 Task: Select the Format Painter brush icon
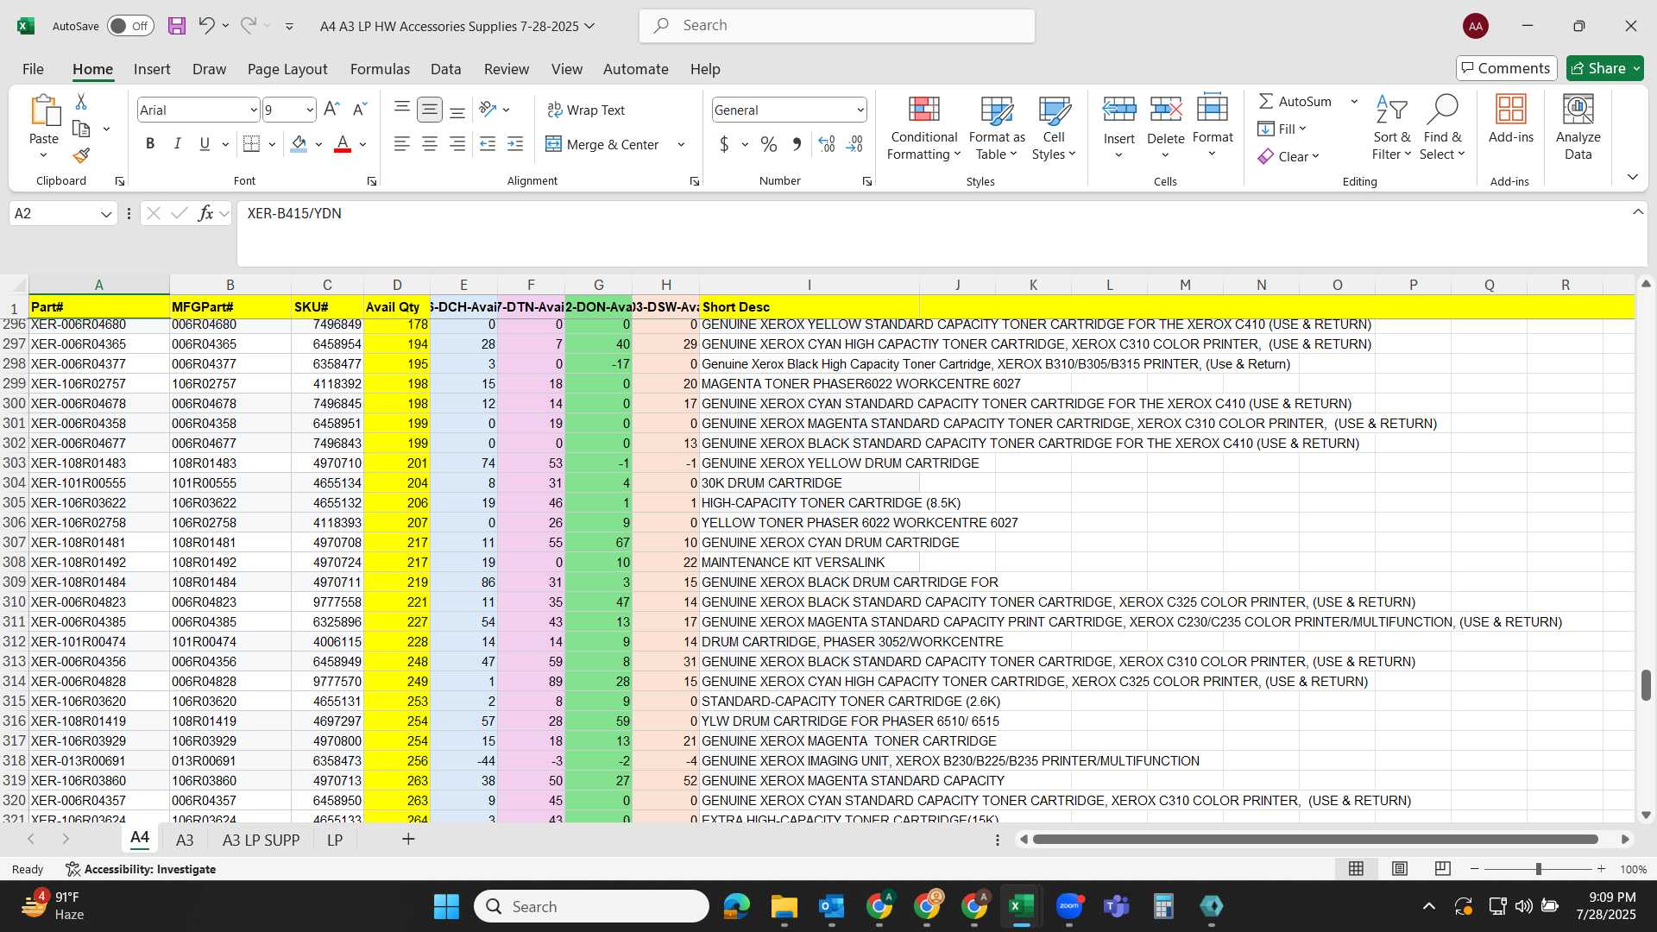(x=81, y=155)
